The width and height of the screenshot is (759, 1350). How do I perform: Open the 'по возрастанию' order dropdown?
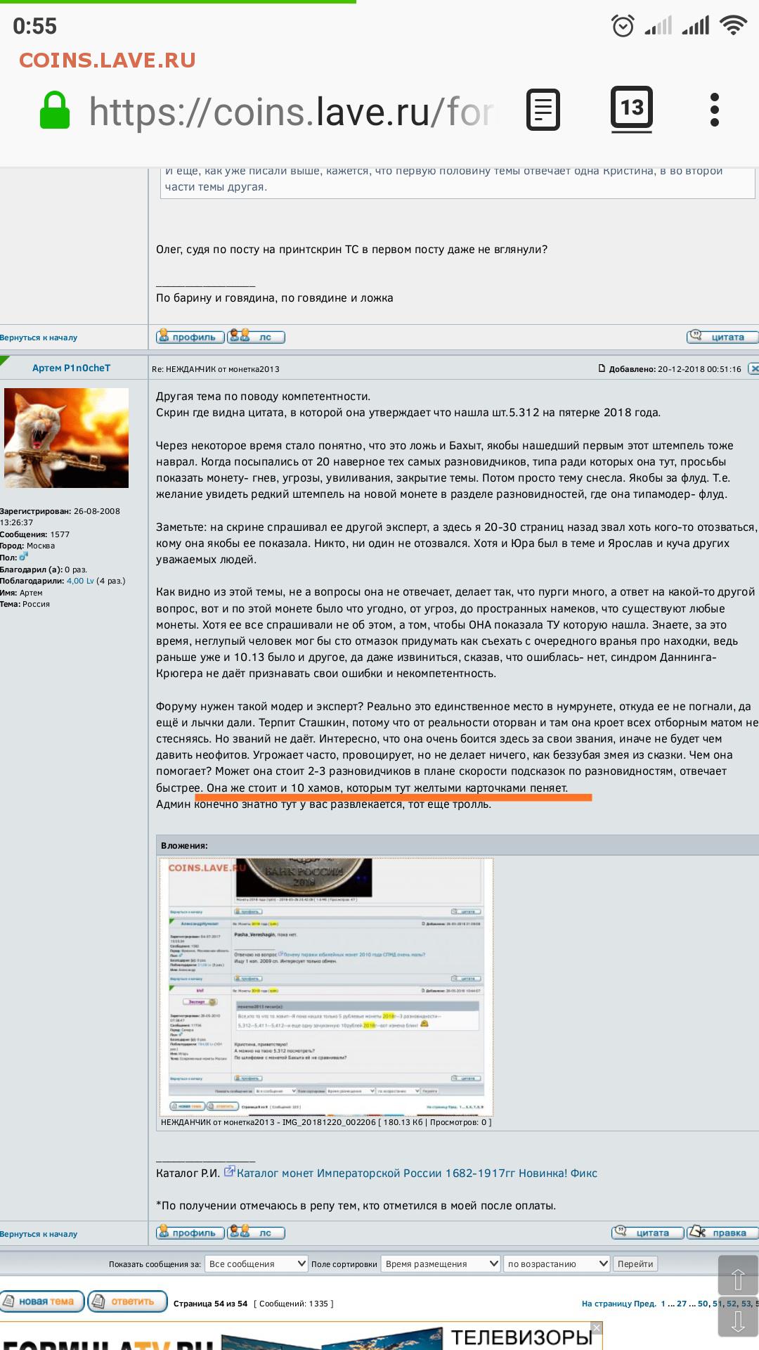pos(557,1264)
